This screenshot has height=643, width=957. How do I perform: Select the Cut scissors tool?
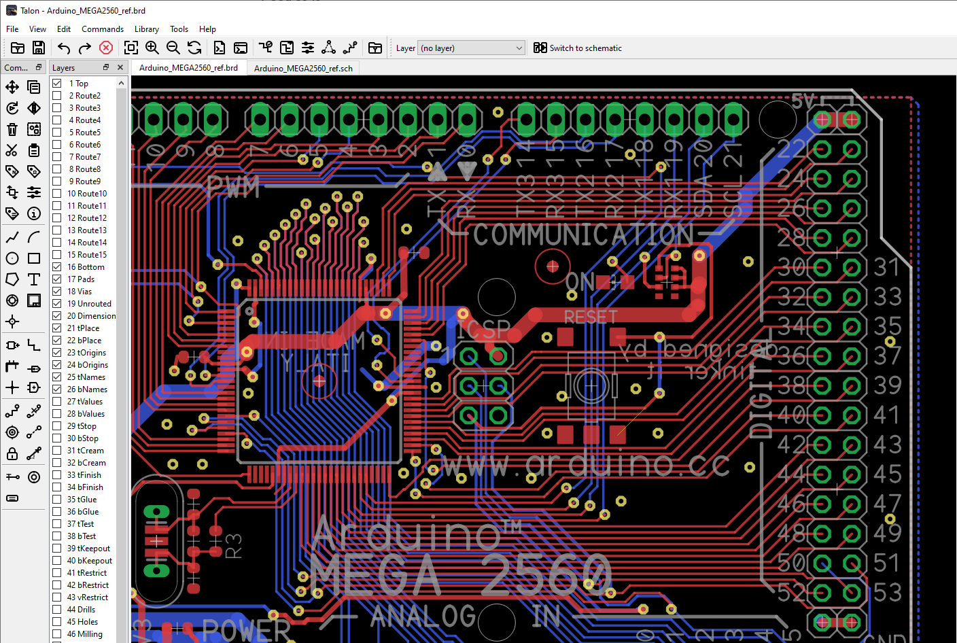(12, 150)
